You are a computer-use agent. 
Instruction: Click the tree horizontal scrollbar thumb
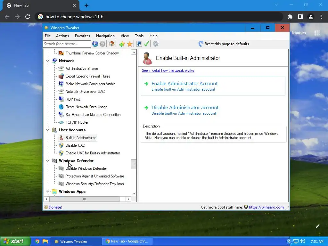[84, 199]
